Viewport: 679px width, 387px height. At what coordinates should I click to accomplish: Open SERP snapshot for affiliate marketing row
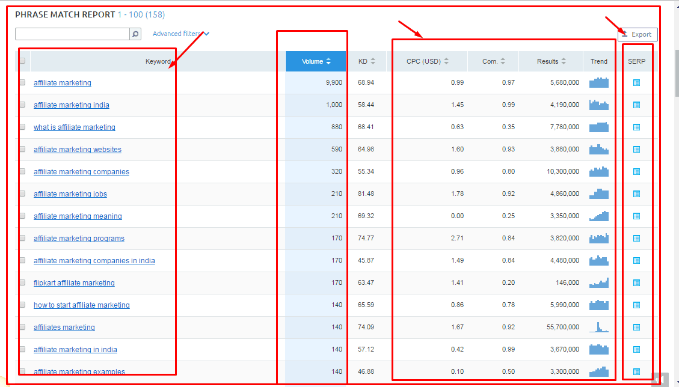(636, 83)
